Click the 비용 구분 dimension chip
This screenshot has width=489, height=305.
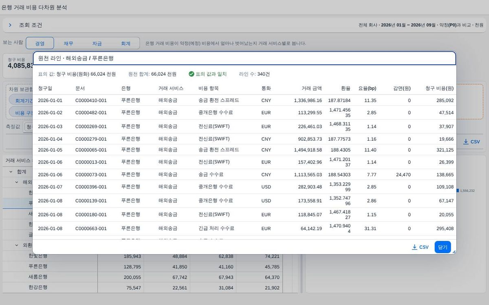(x=21, y=112)
